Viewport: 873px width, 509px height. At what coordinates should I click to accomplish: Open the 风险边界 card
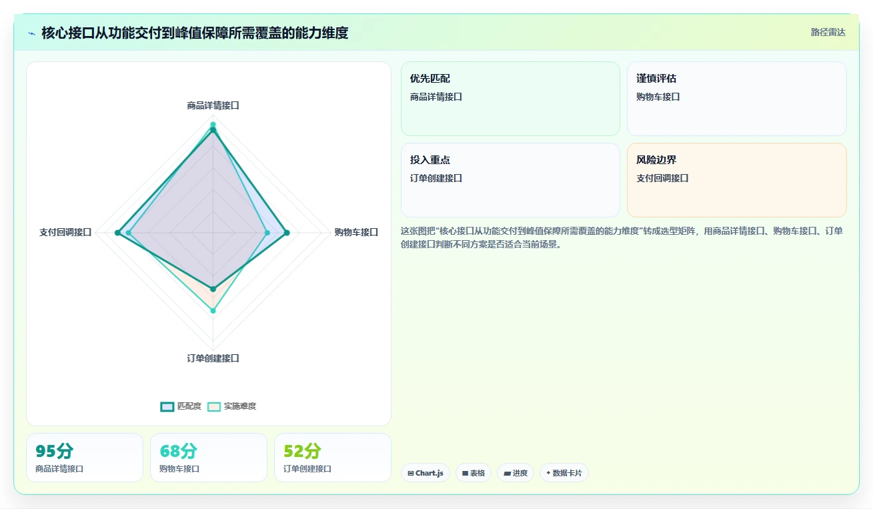(737, 180)
